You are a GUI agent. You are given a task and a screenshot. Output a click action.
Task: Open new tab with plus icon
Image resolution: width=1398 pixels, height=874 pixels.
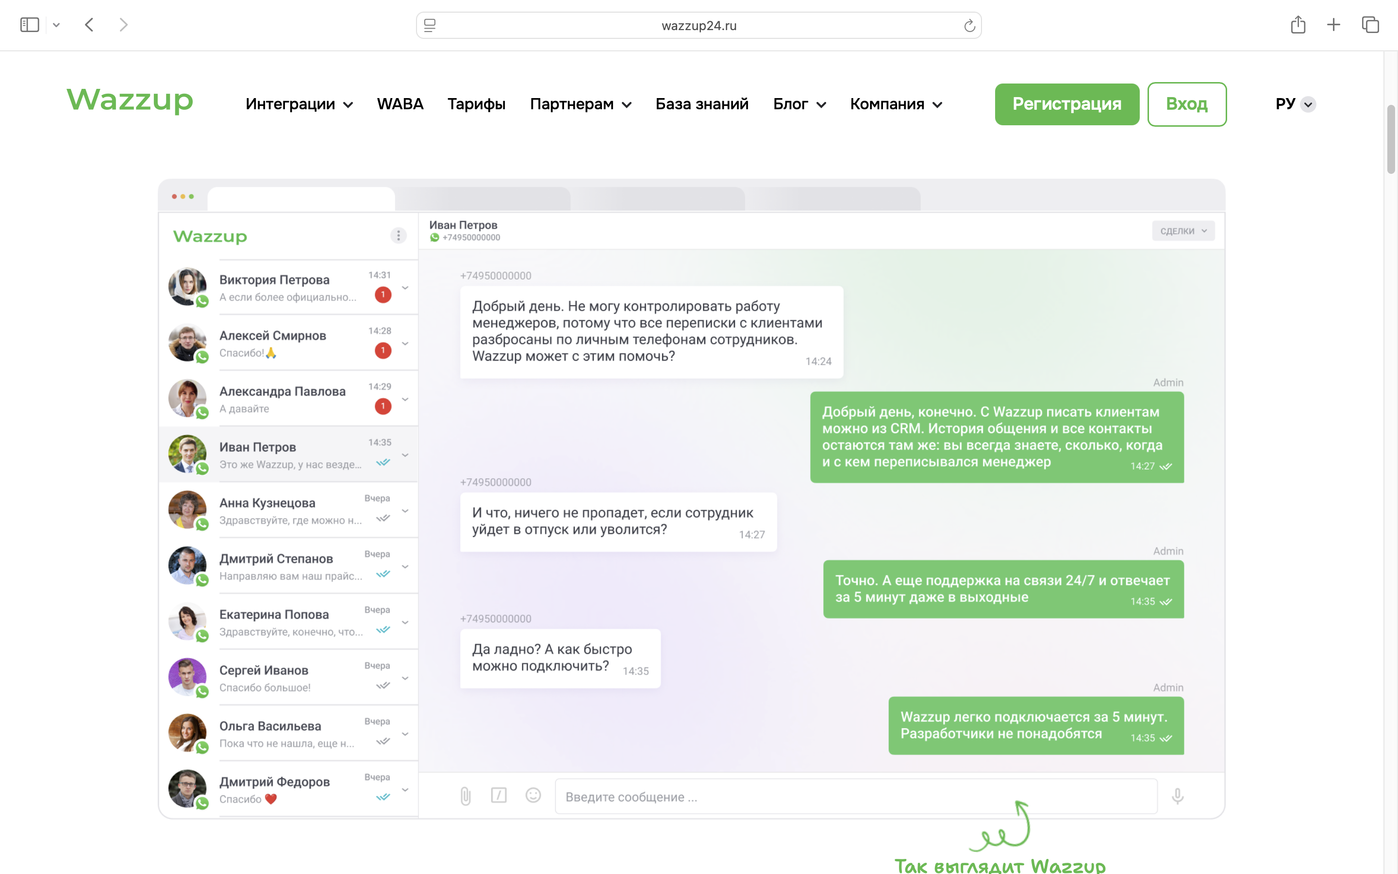pyautogui.click(x=1333, y=25)
